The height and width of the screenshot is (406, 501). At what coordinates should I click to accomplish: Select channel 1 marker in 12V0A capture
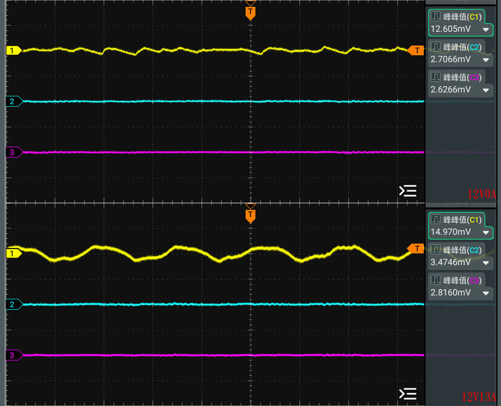[x=14, y=51]
